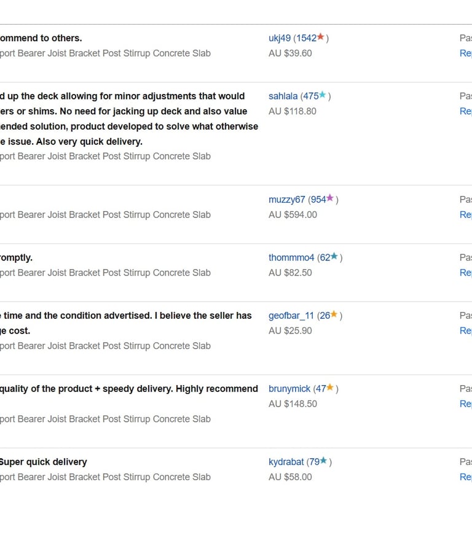Open the item title under ukj49's feedback

(104, 53)
